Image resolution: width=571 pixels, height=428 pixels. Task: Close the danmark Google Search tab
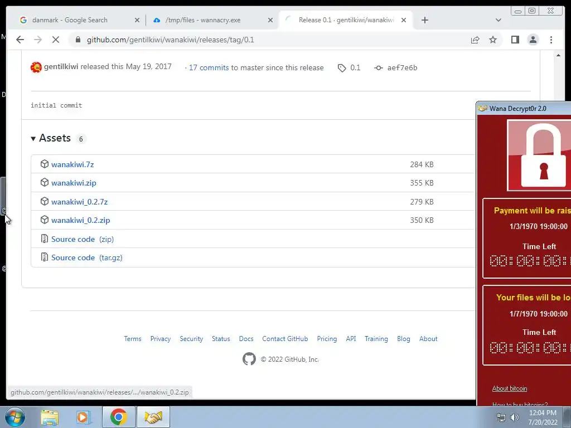(x=137, y=20)
